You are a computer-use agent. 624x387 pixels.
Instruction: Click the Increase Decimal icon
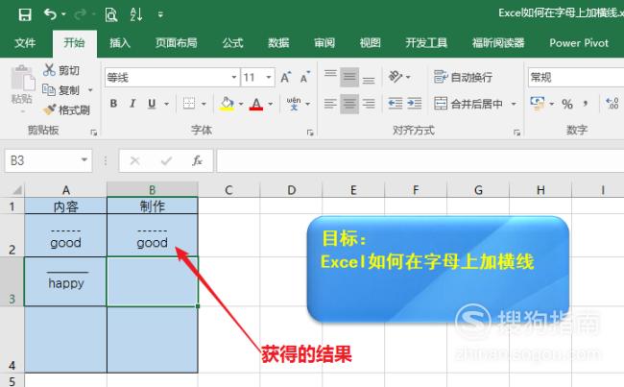click(612, 104)
